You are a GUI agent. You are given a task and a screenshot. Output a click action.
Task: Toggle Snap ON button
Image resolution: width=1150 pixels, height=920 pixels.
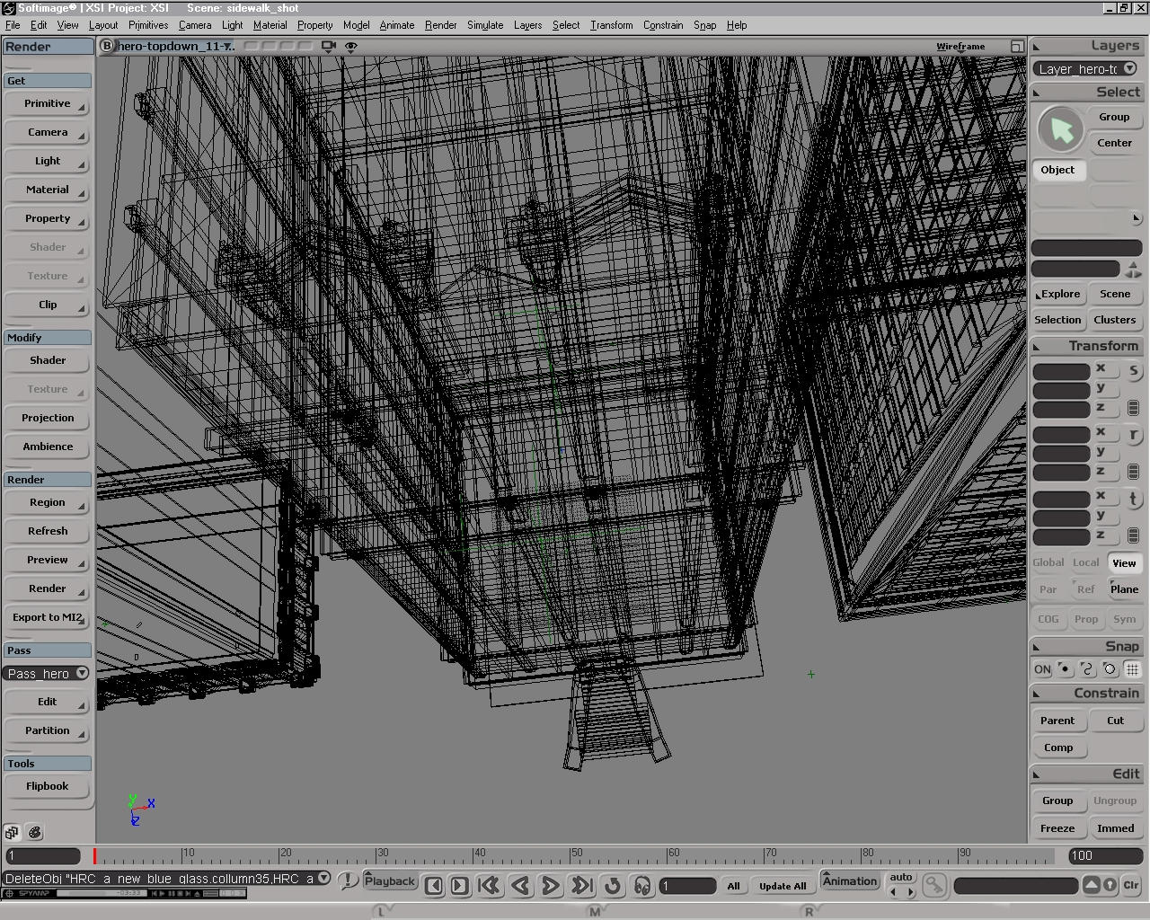point(1042,669)
